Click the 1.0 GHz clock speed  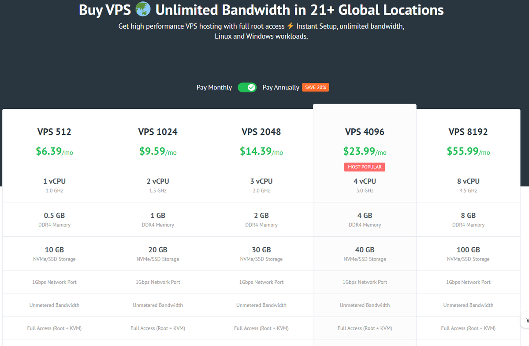54,191
